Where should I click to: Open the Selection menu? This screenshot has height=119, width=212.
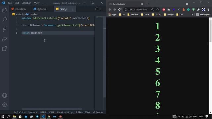(x=26, y=3)
